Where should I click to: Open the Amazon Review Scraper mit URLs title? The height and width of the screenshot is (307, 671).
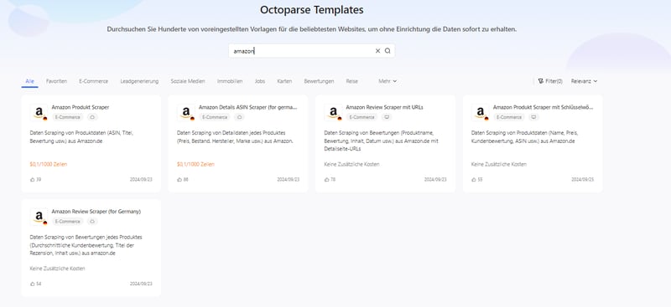click(x=384, y=107)
